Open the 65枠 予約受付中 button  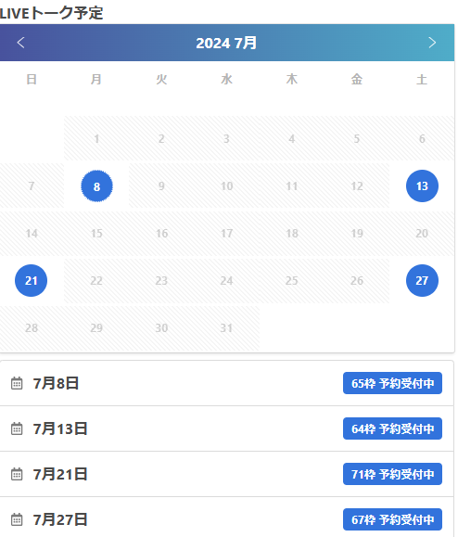[392, 383]
